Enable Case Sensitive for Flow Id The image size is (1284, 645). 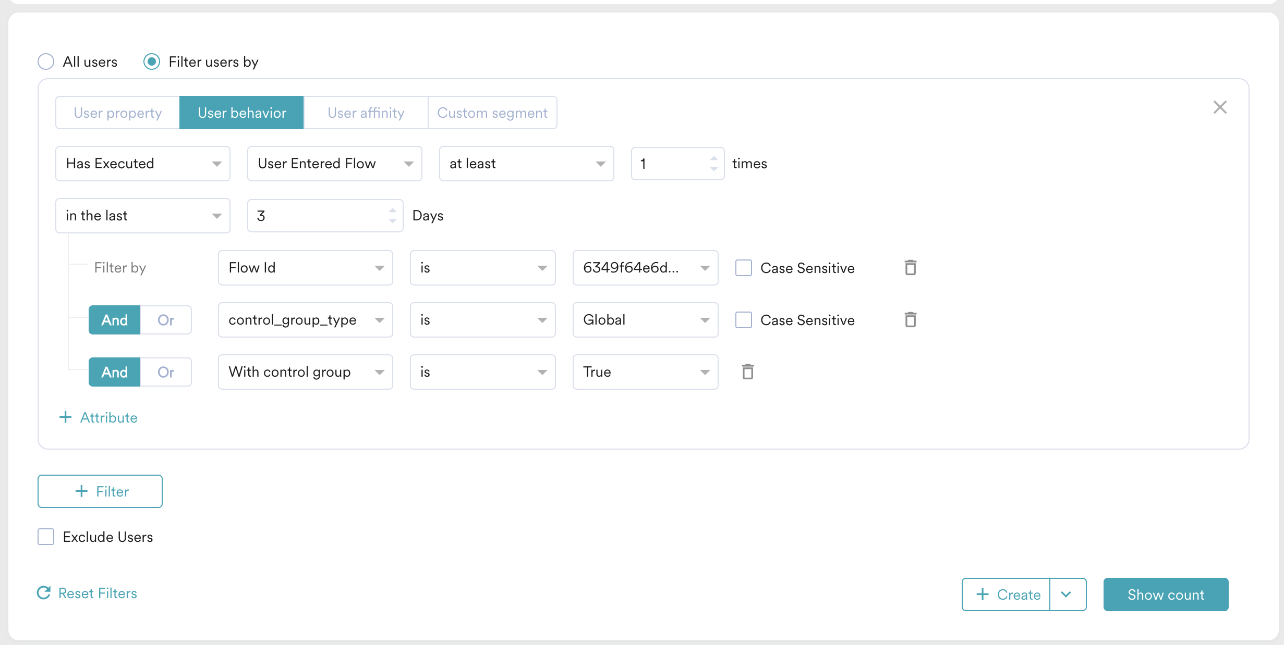[x=743, y=268]
